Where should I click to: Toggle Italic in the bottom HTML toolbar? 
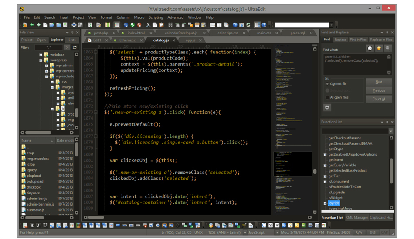point(38,226)
